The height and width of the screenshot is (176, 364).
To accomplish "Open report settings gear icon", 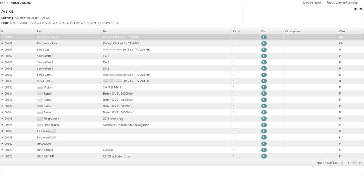I will [x=360, y=9].
